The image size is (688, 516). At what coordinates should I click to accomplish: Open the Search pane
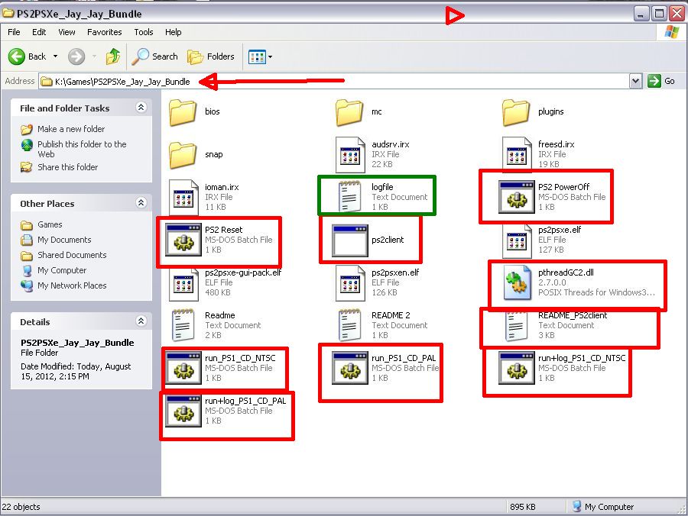tap(155, 56)
